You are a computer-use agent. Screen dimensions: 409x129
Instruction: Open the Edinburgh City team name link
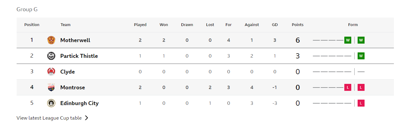[x=80, y=103]
